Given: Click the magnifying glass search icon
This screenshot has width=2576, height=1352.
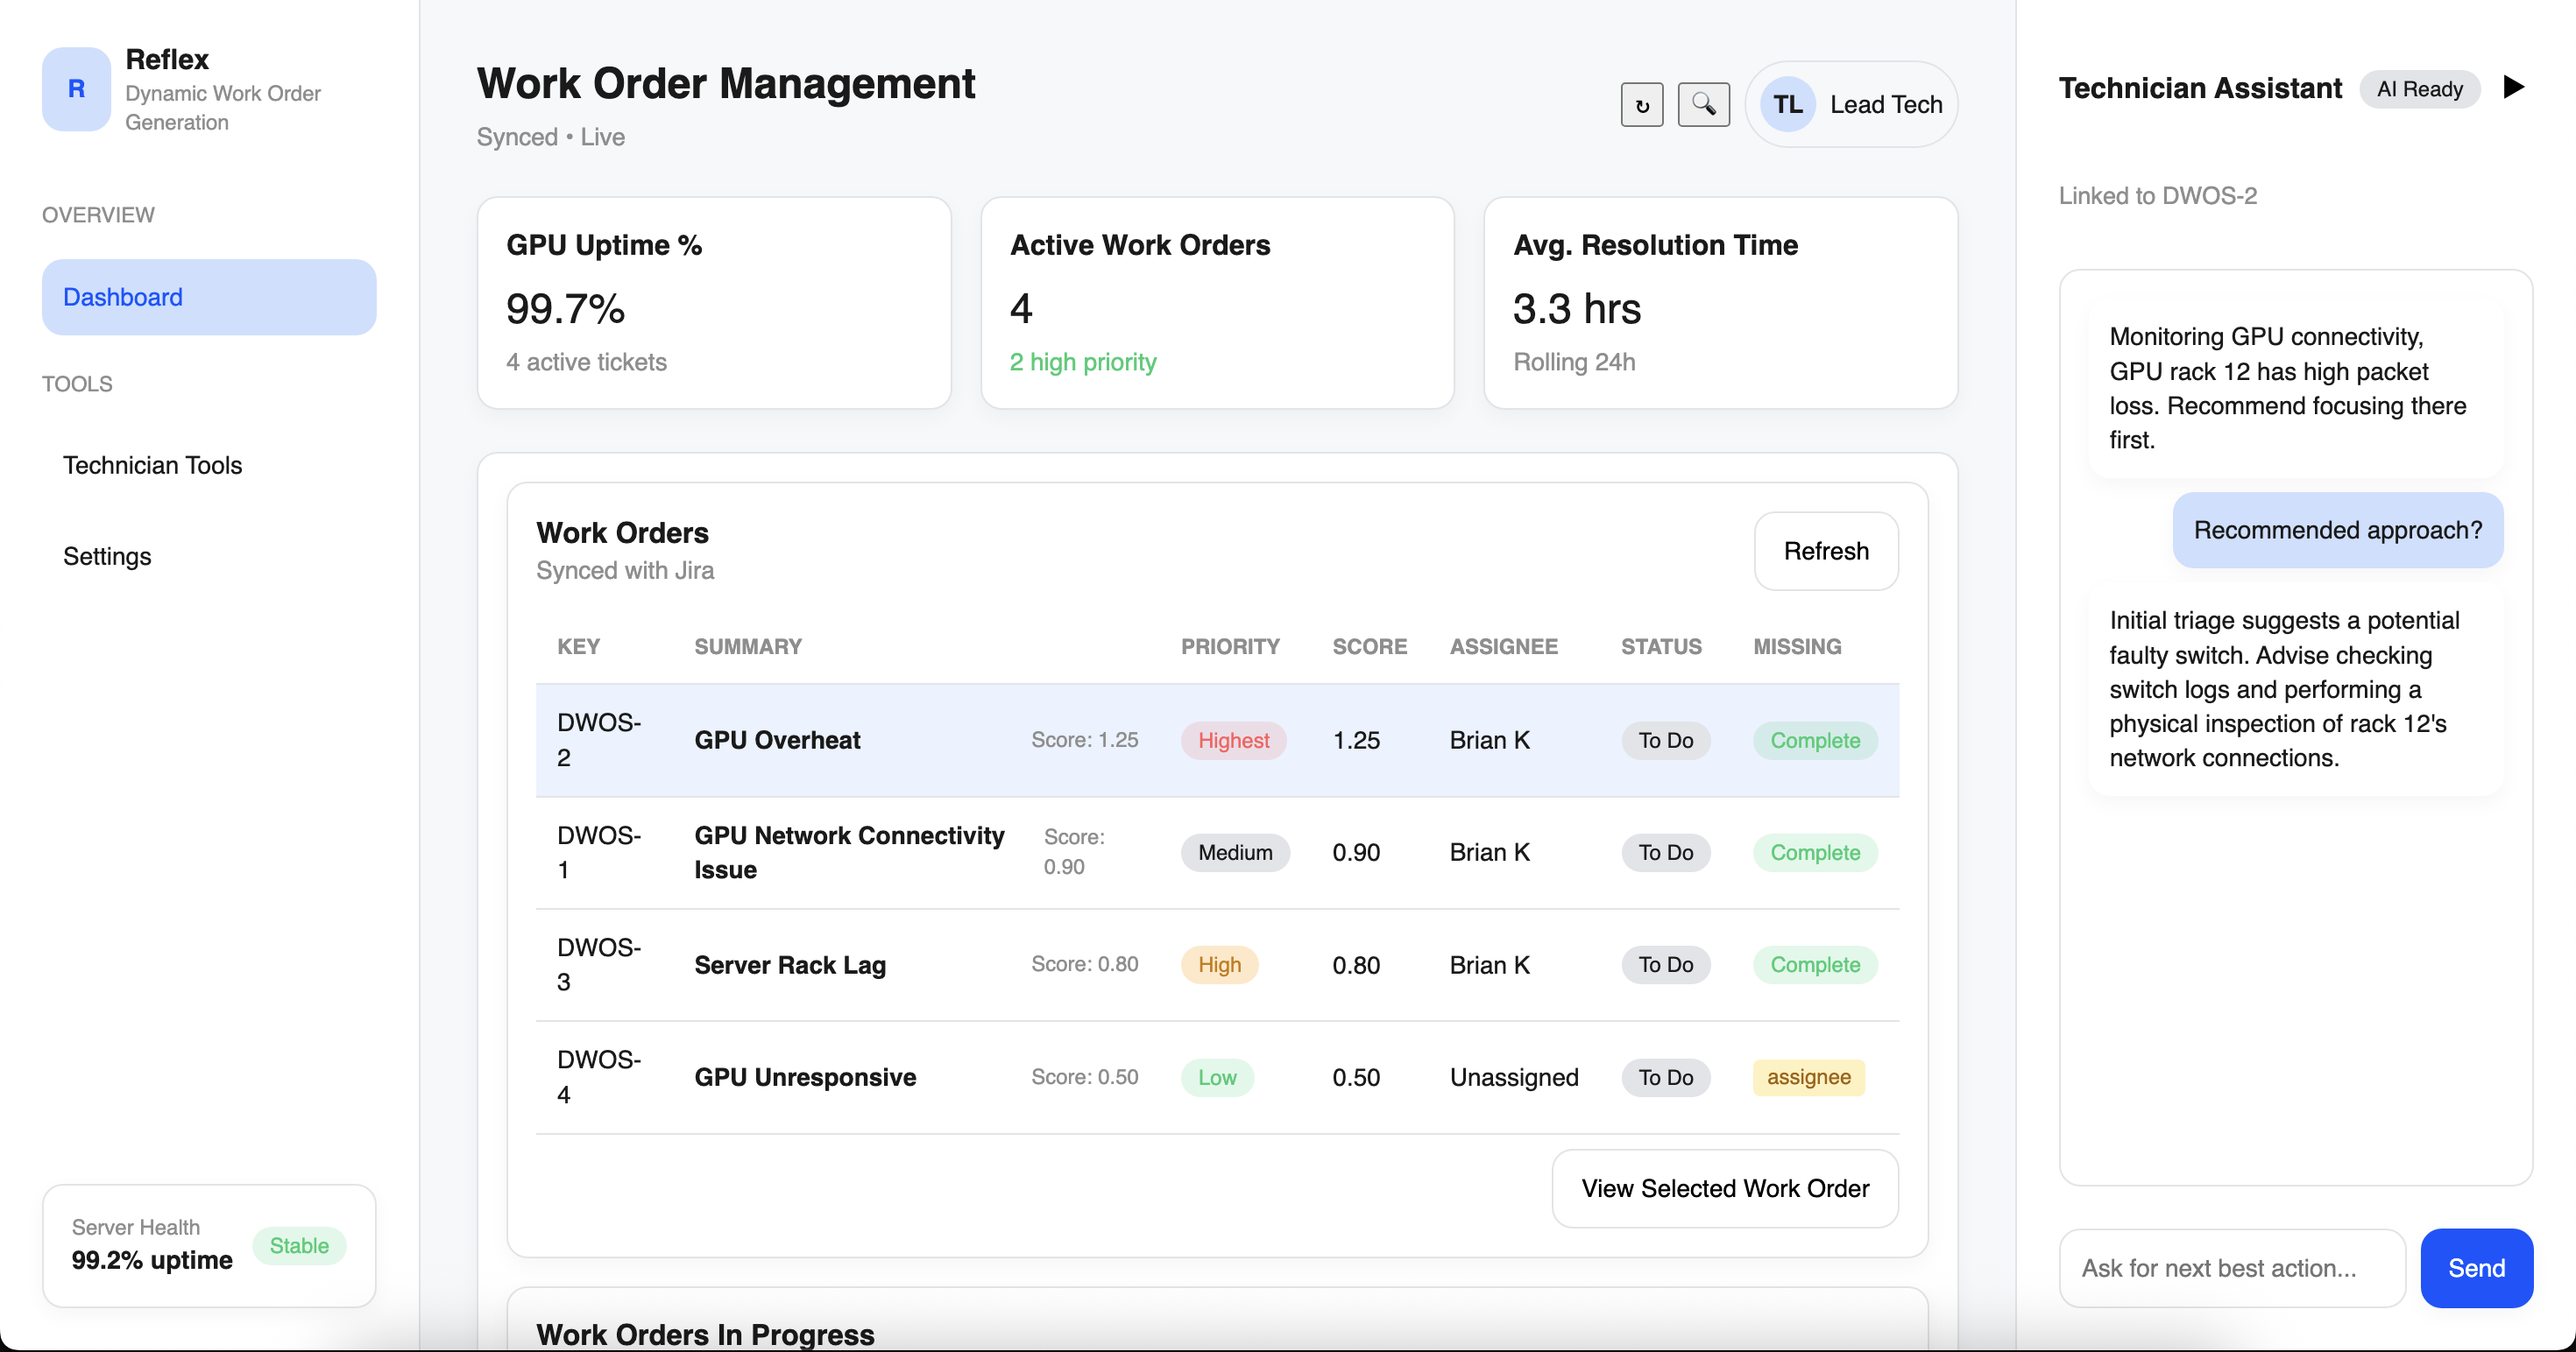Looking at the screenshot, I should pyautogui.click(x=1703, y=105).
